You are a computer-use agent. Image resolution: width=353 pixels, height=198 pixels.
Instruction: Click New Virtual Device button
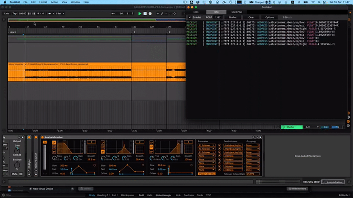tap(41, 189)
